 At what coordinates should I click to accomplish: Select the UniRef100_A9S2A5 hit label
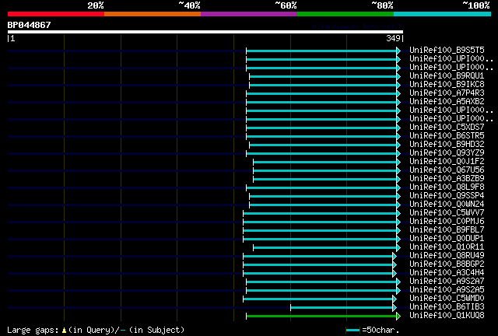click(x=447, y=290)
